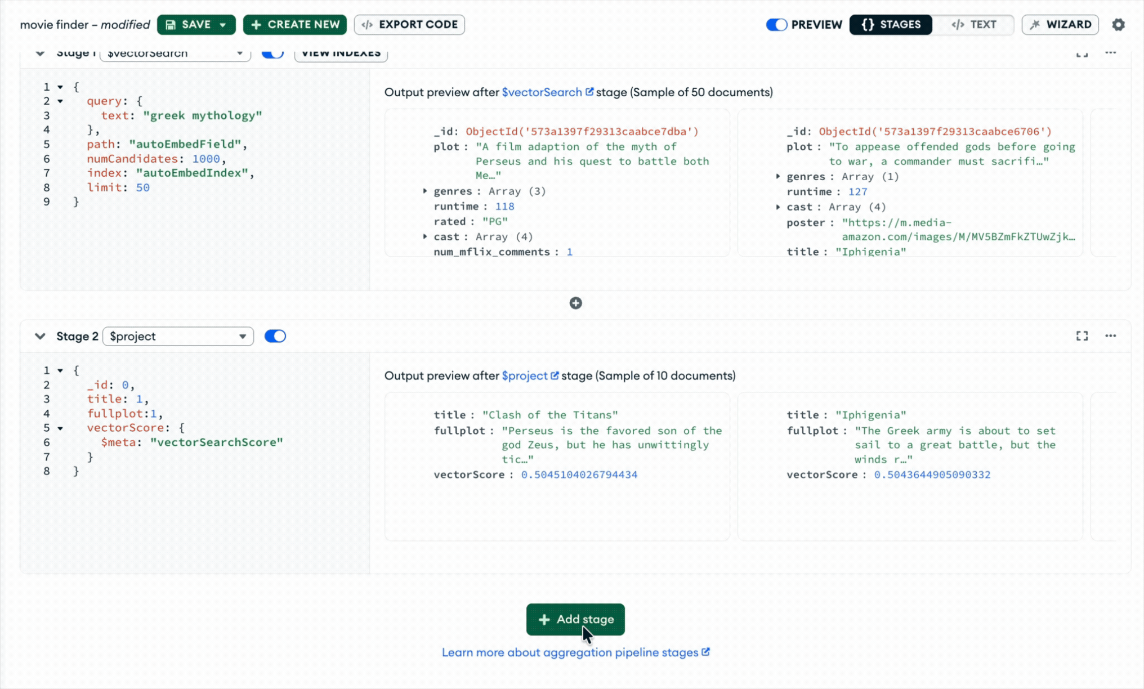The height and width of the screenshot is (689, 1144).
Task: Collapse Stage 2 with chevron
Action: click(40, 336)
